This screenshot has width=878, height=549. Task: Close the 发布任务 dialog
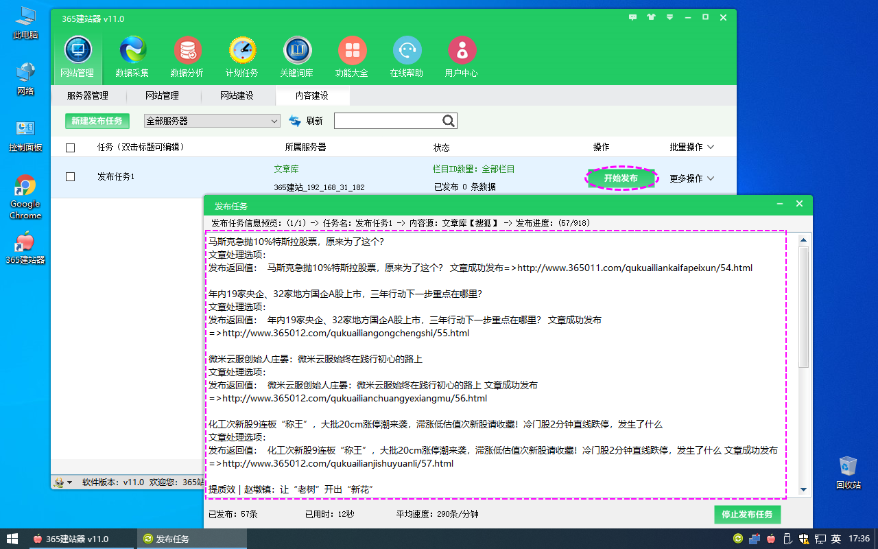(x=799, y=205)
